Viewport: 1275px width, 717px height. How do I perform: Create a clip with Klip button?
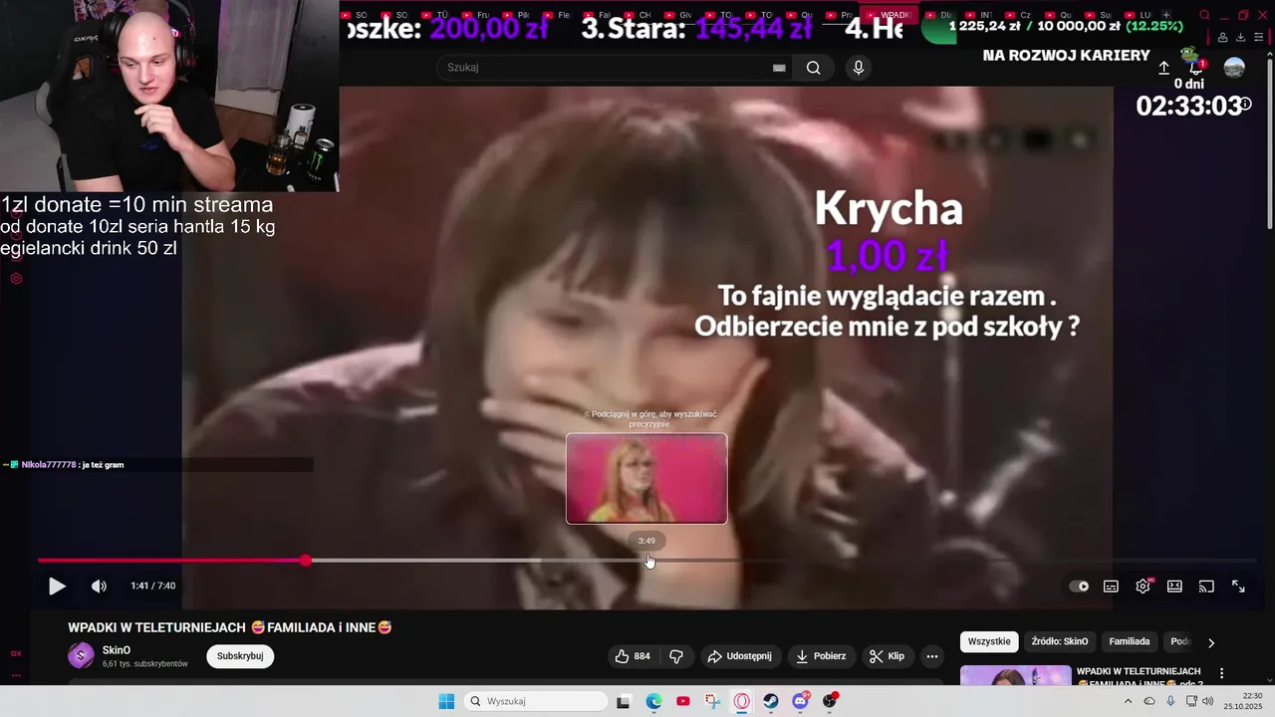(x=887, y=656)
